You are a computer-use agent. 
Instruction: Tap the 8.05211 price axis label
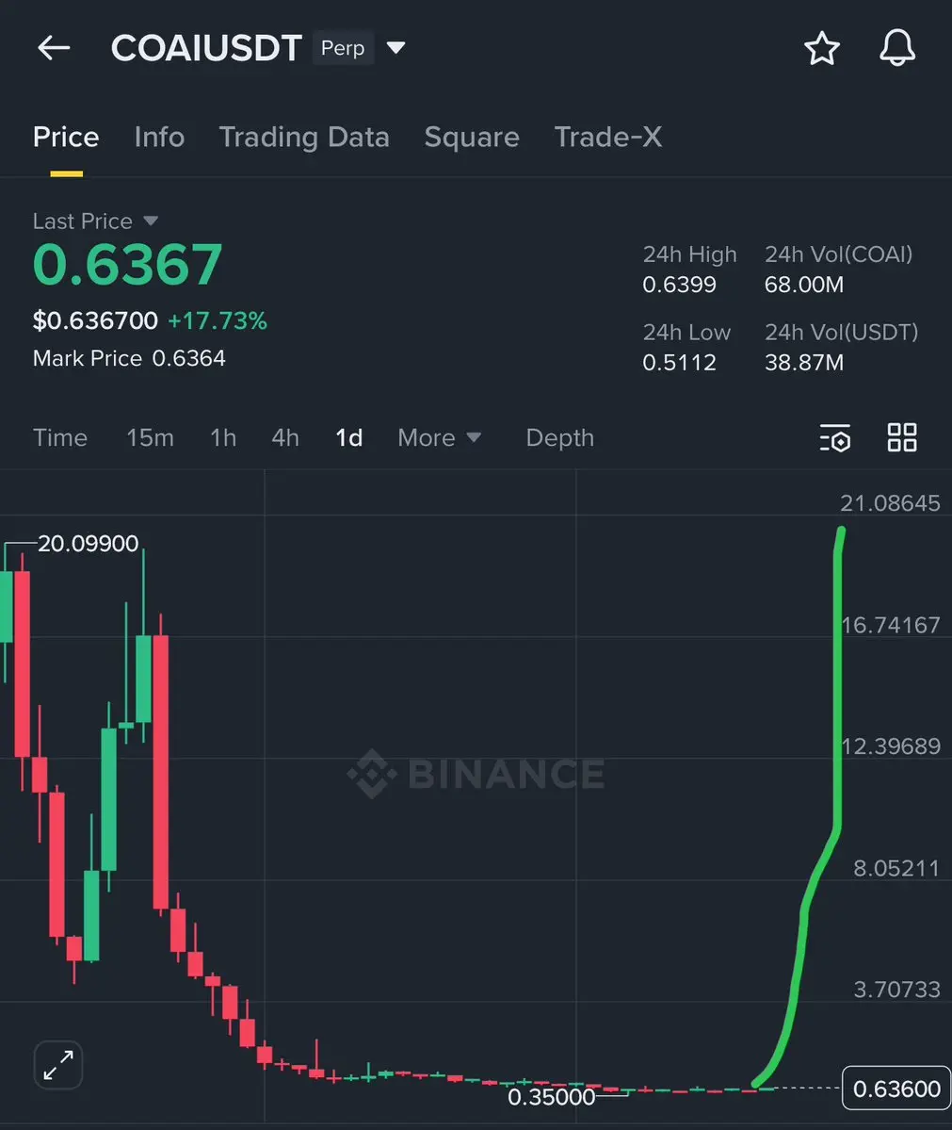tap(896, 868)
